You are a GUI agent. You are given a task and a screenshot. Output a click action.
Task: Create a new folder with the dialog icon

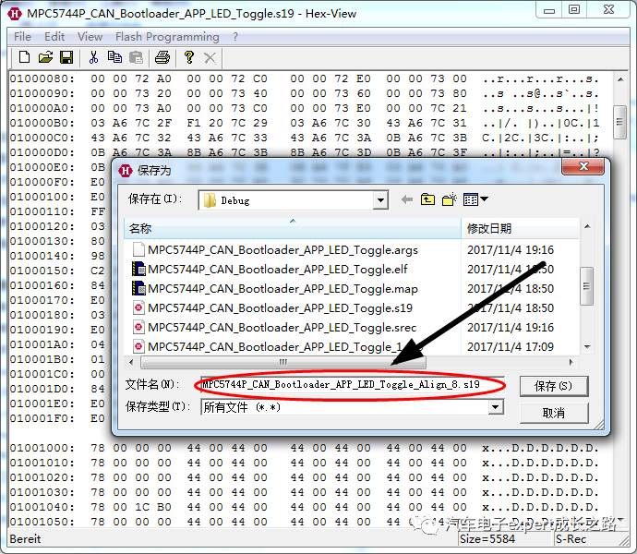coord(450,199)
